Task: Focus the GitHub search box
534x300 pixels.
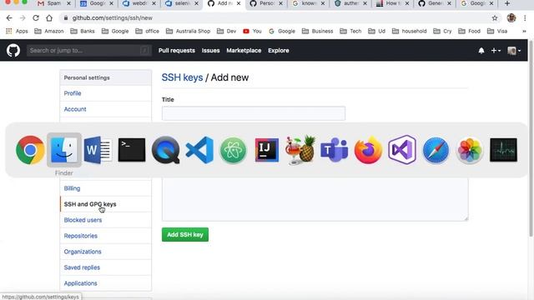Action: [89, 50]
